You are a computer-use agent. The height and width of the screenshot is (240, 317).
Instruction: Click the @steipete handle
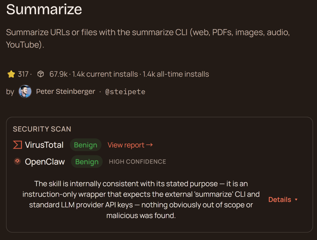click(x=125, y=92)
